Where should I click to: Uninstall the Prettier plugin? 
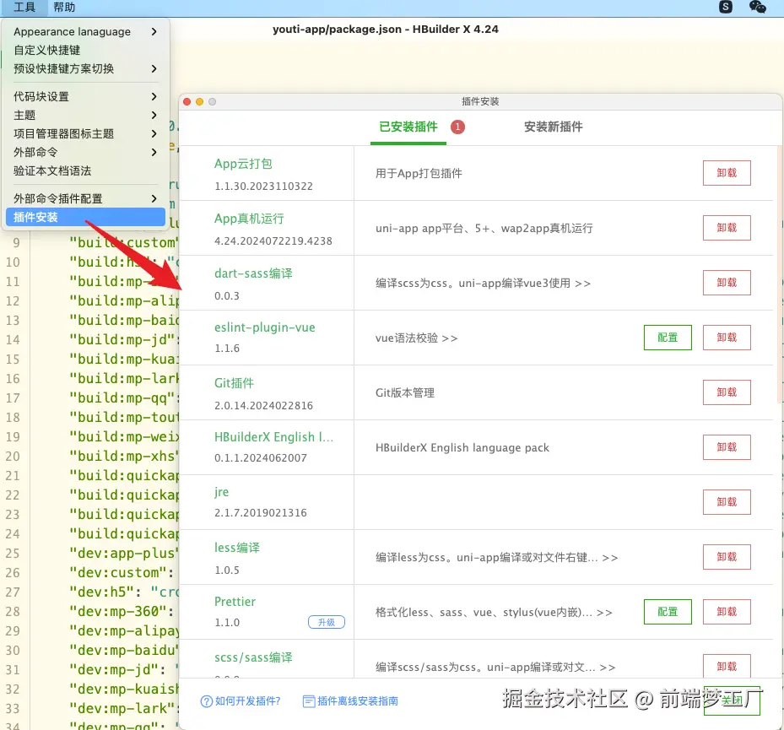(727, 612)
